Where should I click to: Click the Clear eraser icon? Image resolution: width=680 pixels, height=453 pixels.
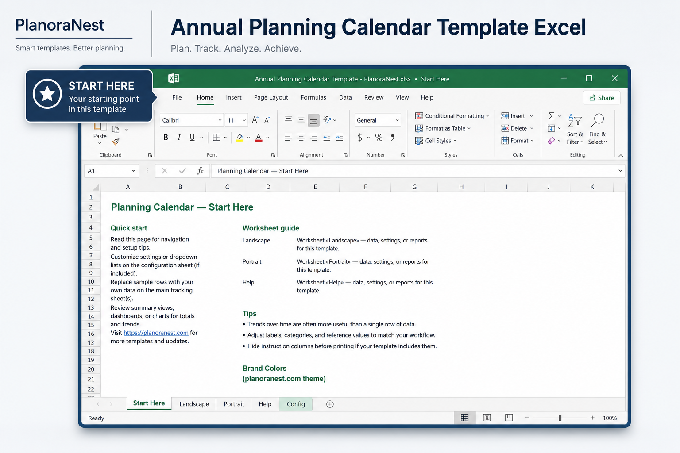click(551, 141)
